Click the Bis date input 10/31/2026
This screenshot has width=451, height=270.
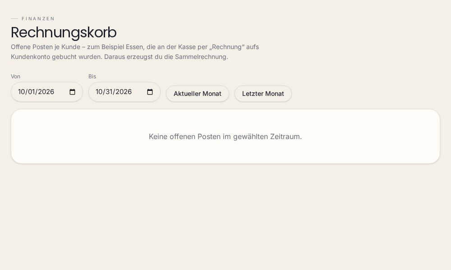click(x=124, y=92)
